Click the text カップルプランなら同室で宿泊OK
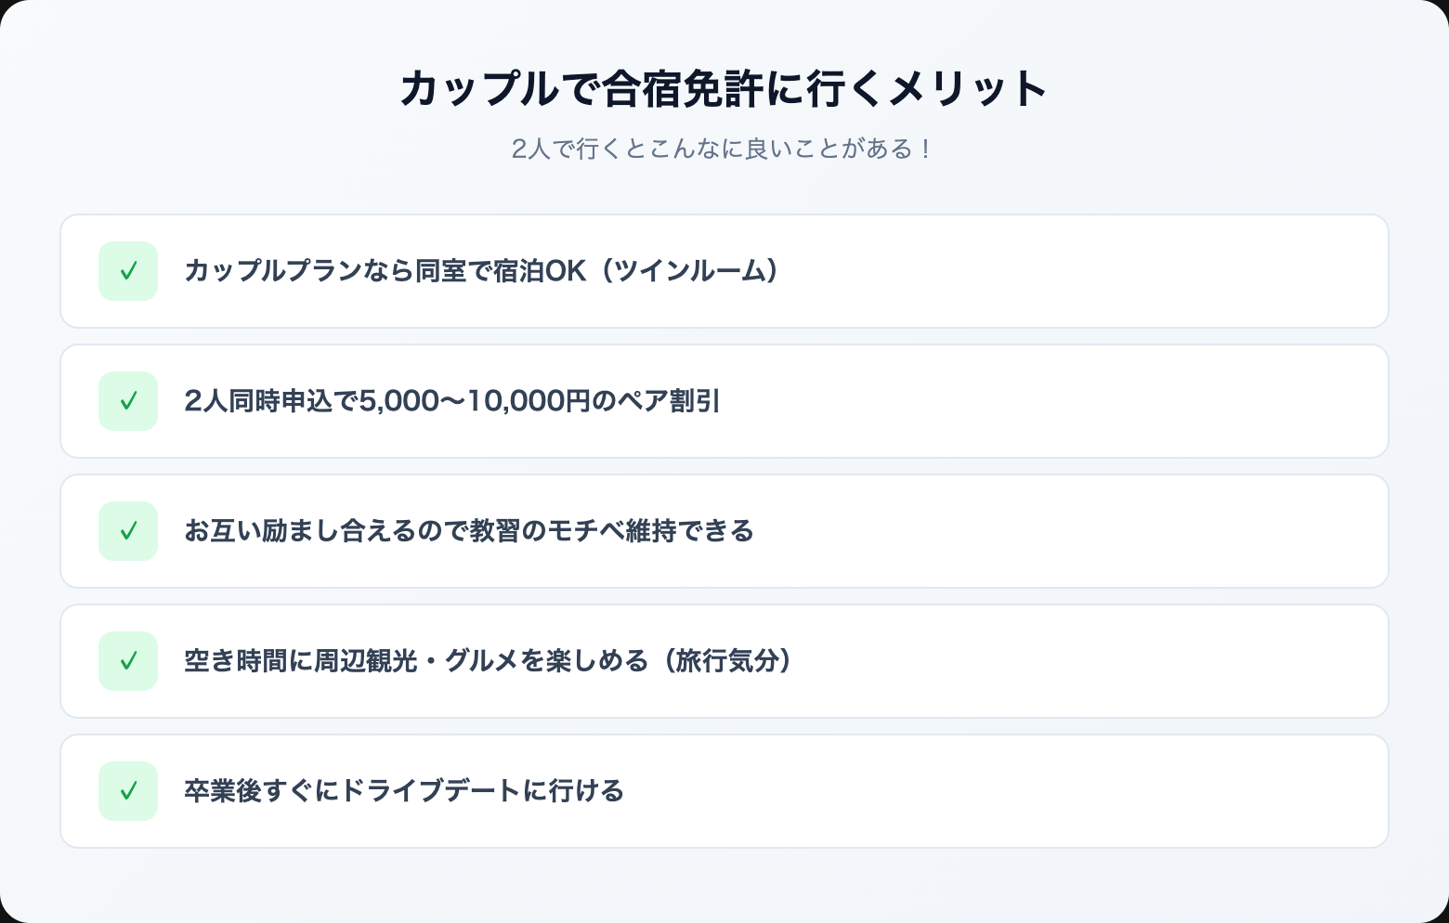 tap(385, 271)
